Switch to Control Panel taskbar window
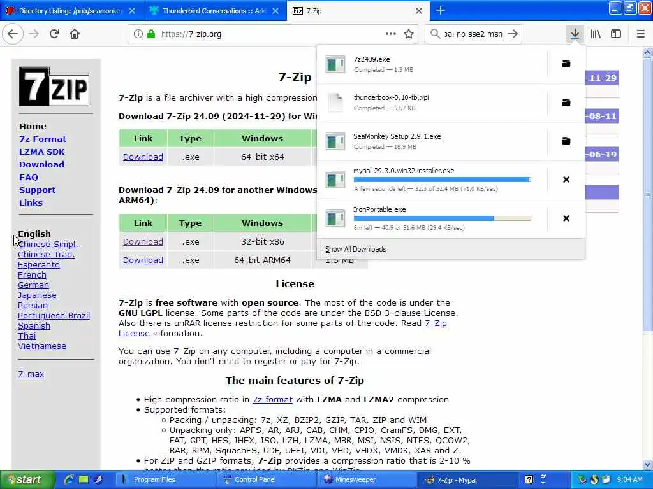Viewport: 653px width, 489px height. [x=266, y=480]
